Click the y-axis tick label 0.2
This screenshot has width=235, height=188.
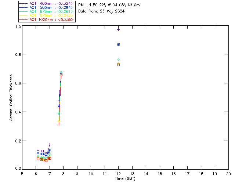pos(18,141)
